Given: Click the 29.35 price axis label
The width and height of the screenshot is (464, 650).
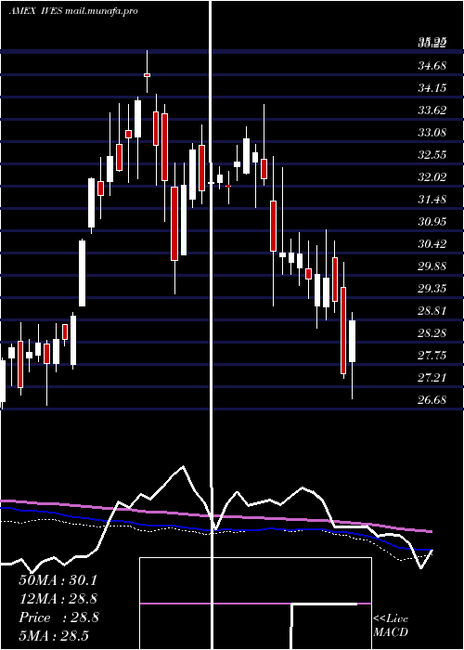Looking at the screenshot, I should (x=432, y=288).
